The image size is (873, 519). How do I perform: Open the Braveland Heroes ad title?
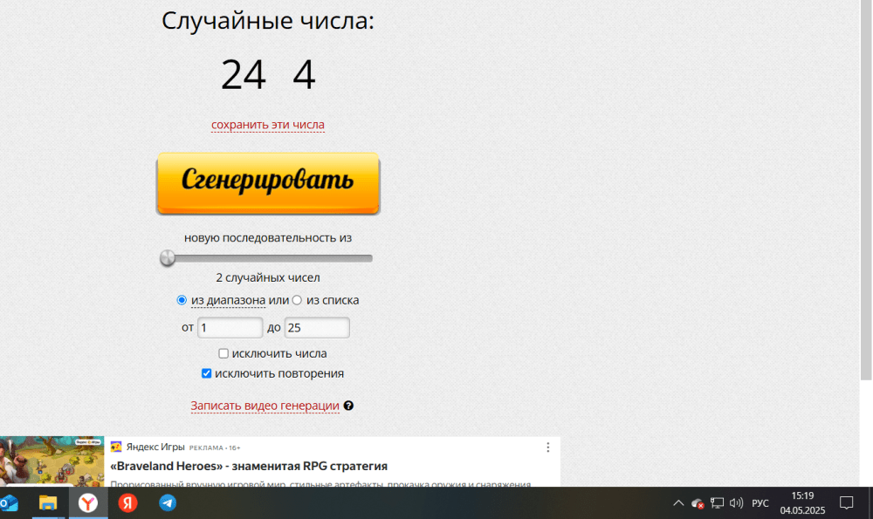(249, 466)
